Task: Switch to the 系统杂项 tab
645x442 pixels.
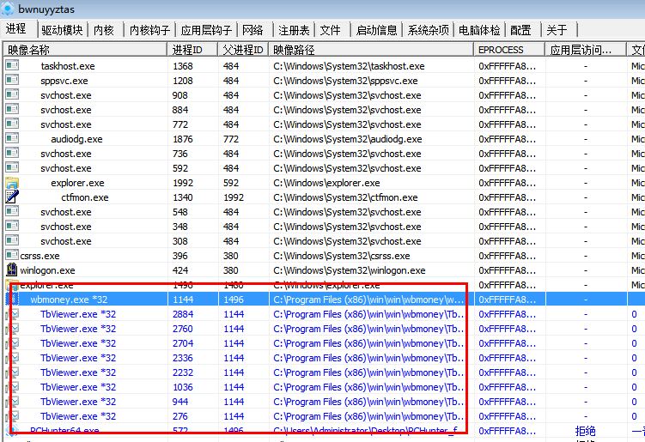Action: [x=428, y=30]
